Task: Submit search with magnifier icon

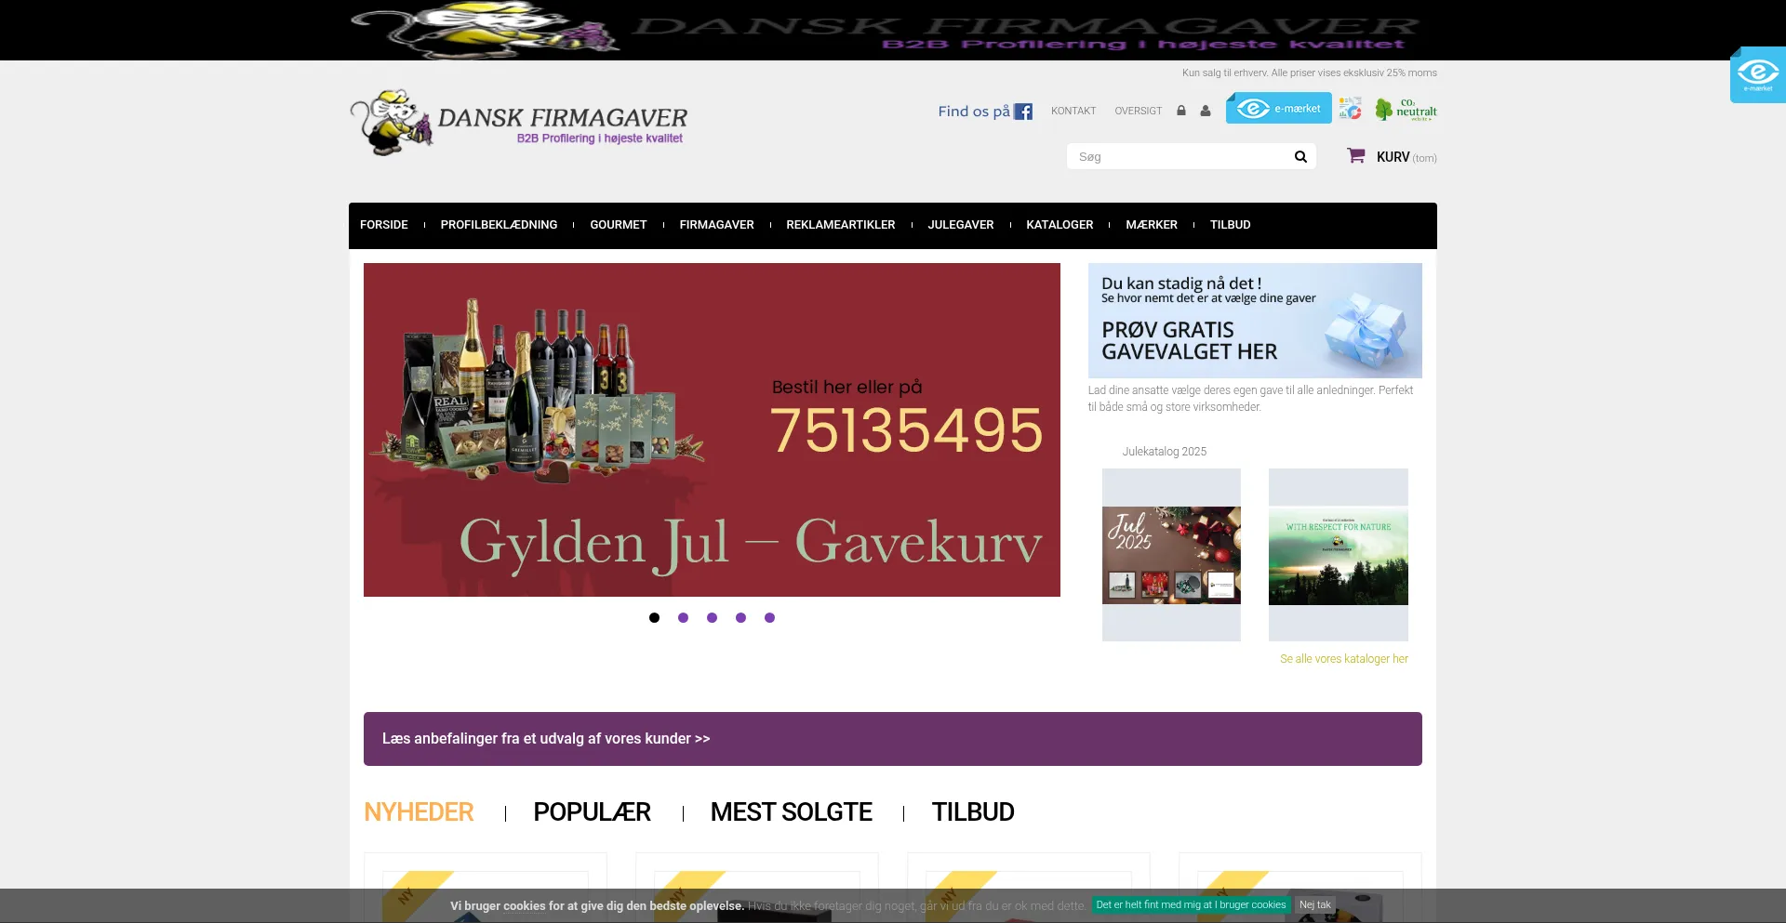Action: click(1300, 157)
